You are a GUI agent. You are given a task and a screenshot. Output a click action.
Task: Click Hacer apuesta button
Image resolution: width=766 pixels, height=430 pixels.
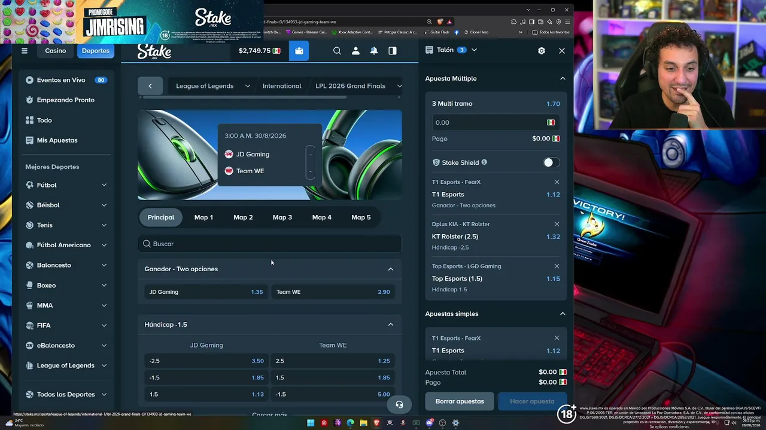532,401
